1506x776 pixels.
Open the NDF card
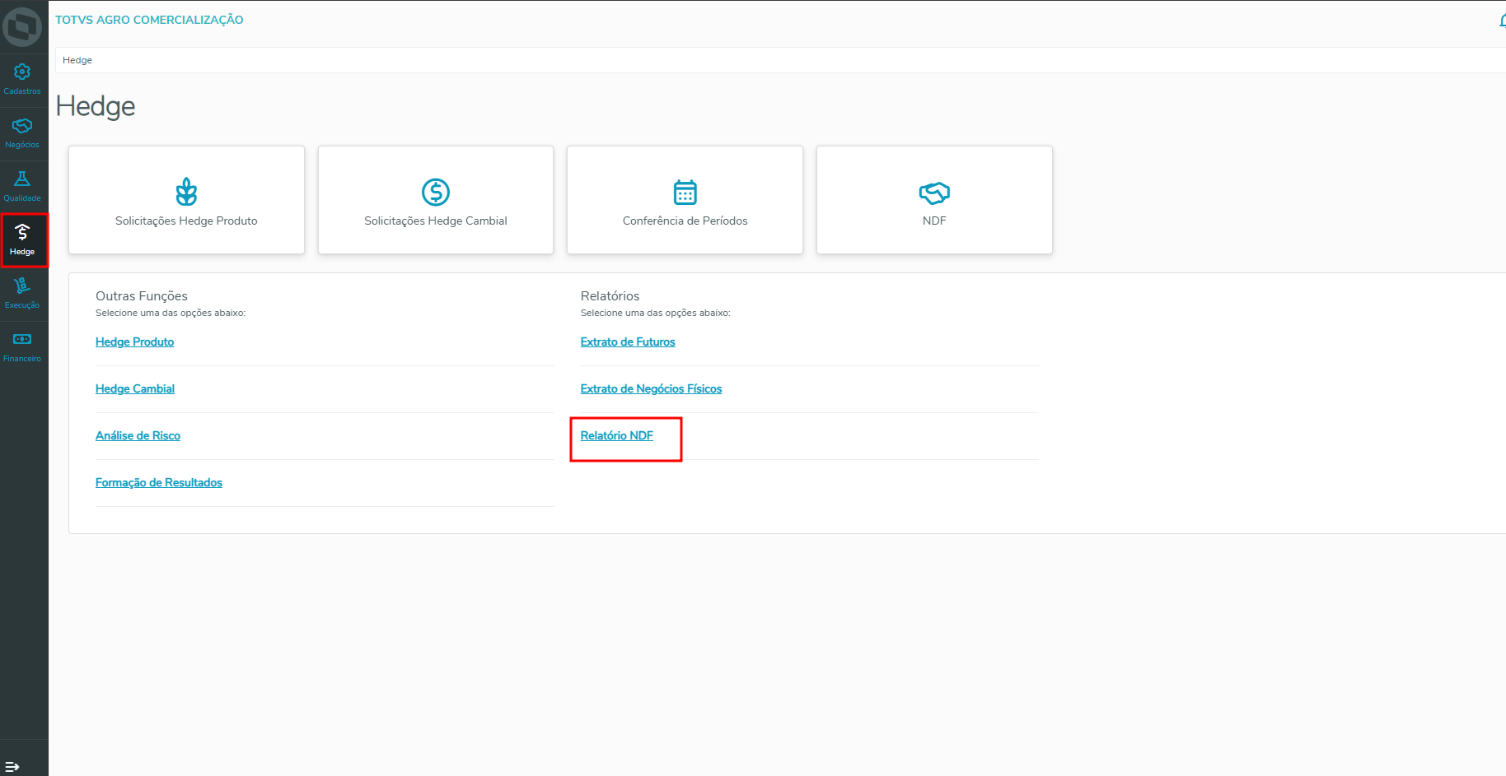tap(934, 200)
